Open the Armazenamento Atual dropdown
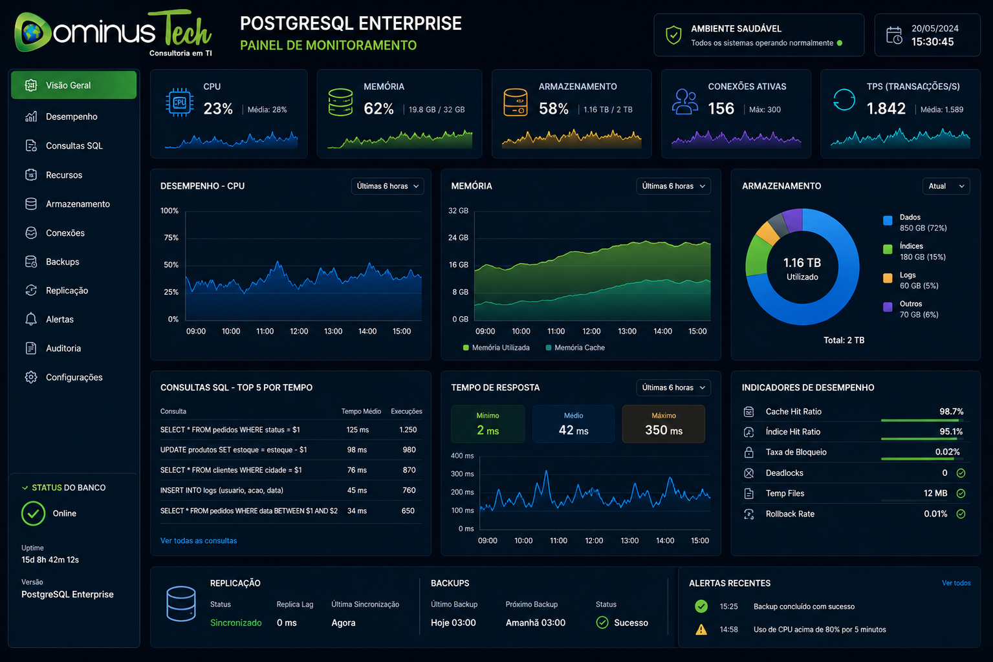Image resolution: width=993 pixels, height=662 pixels. tap(946, 186)
